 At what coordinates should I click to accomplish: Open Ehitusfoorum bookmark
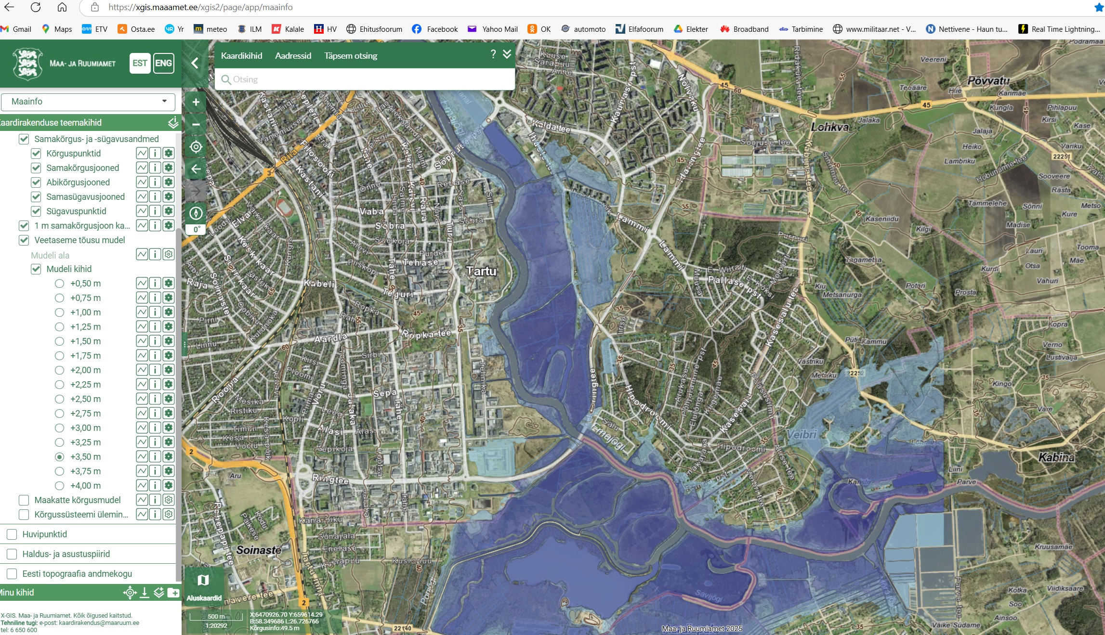tap(374, 29)
